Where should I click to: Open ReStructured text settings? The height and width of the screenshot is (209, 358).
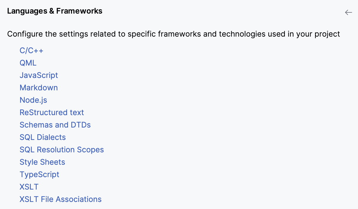(x=51, y=112)
